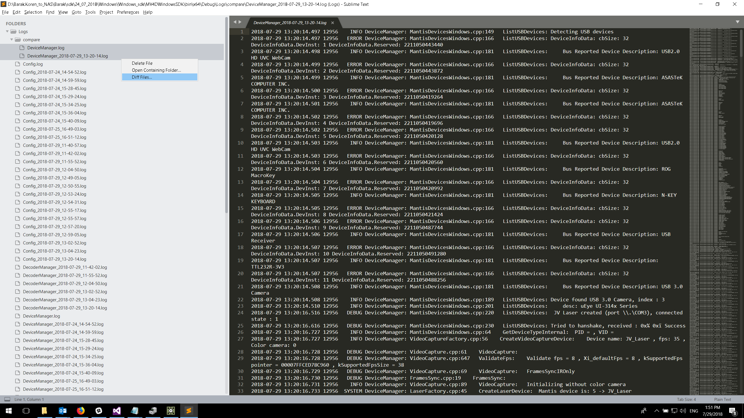This screenshot has height=418, width=744.
Task: Click Tab Size: 4 in status bar
Action: click(x=686, y=399)
